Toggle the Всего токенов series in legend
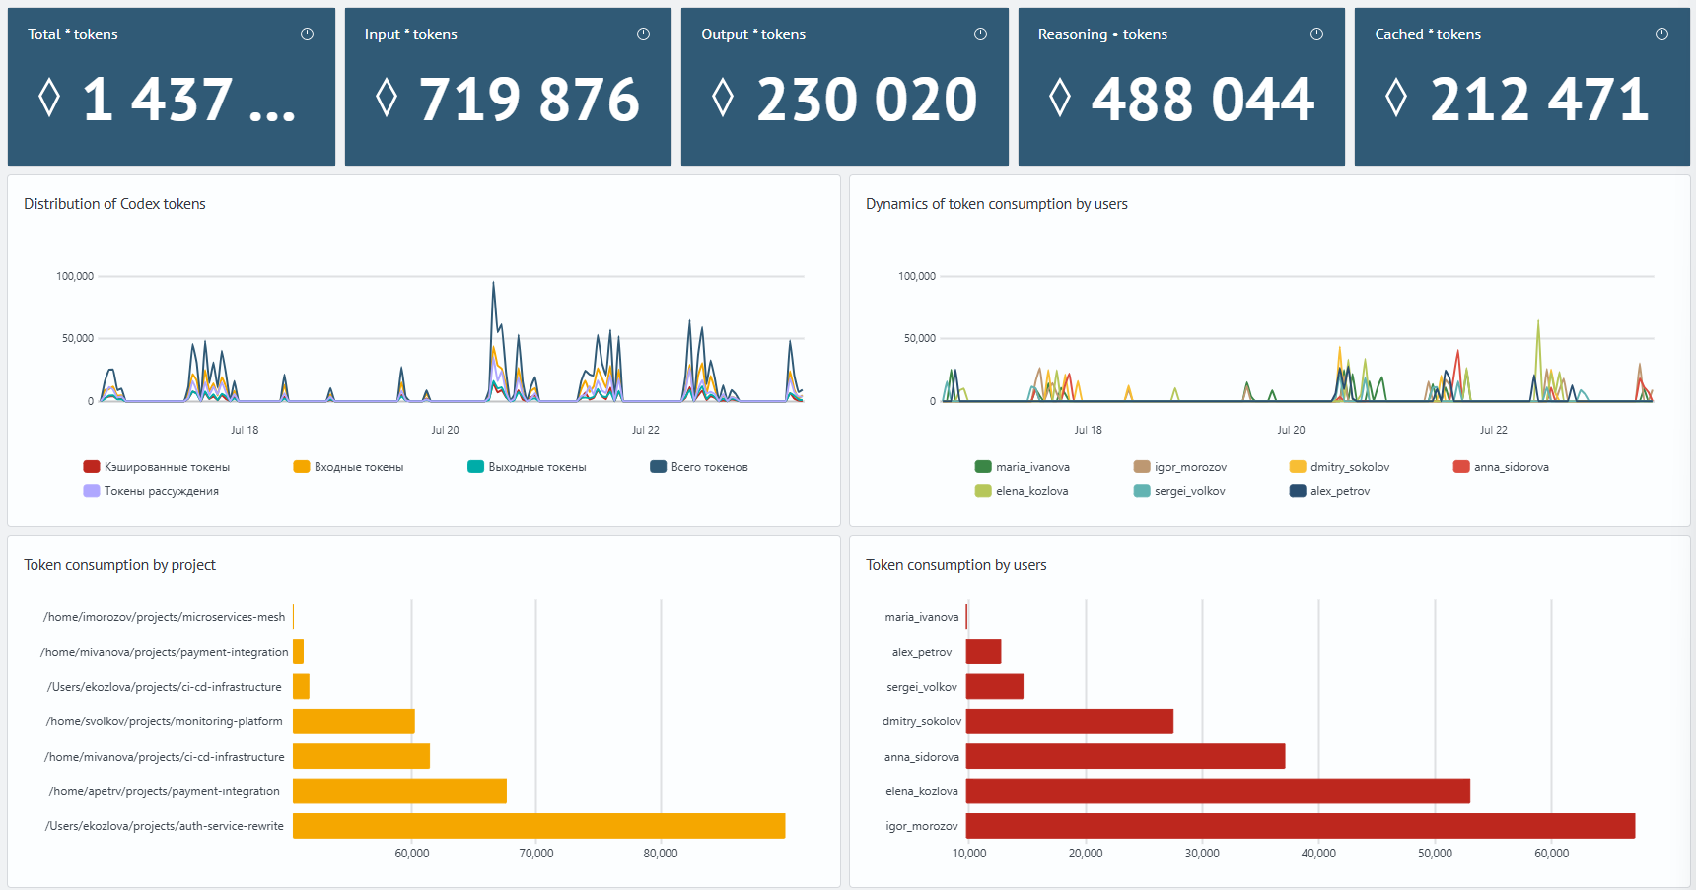This screenshot has height=890, width=1696. click(x=699, y=467)
